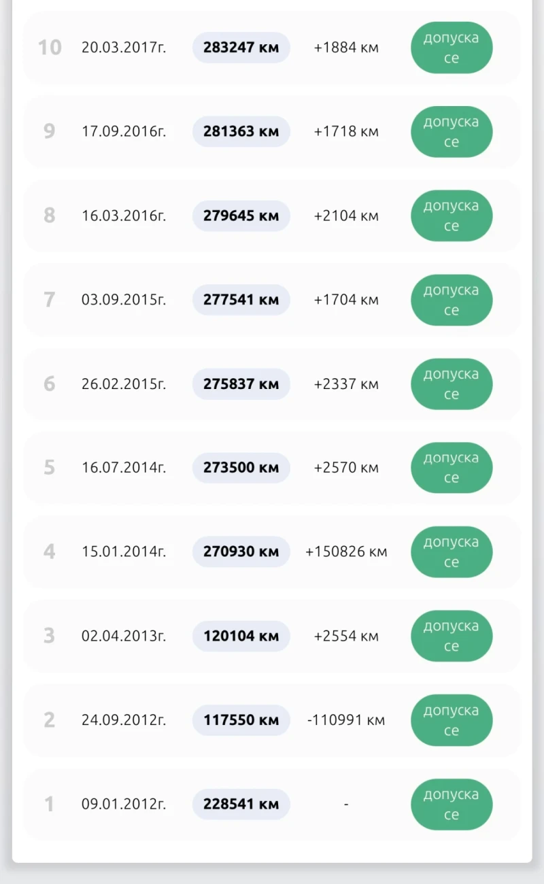This screenshot has height=884, width=544.
Task: Click the +150826 км difference value
Action: click(x=346, y=551)
